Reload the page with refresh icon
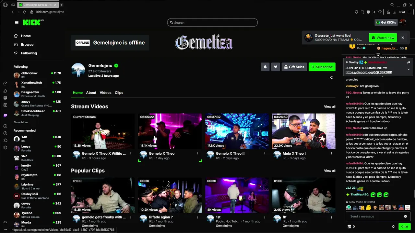 tap(25, 12)
